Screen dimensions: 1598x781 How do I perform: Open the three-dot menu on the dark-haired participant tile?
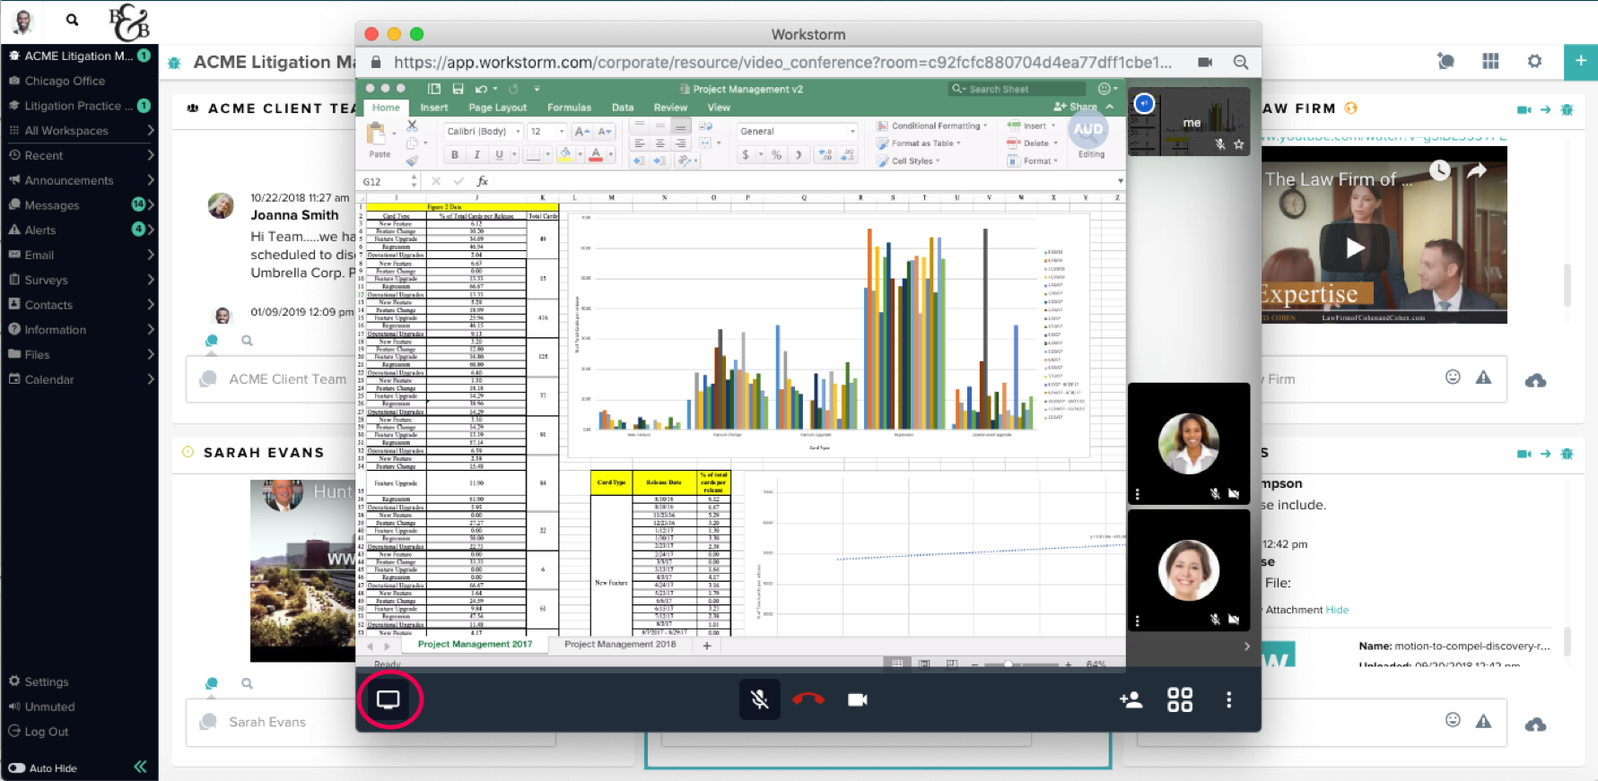(x=1138, y=494)
